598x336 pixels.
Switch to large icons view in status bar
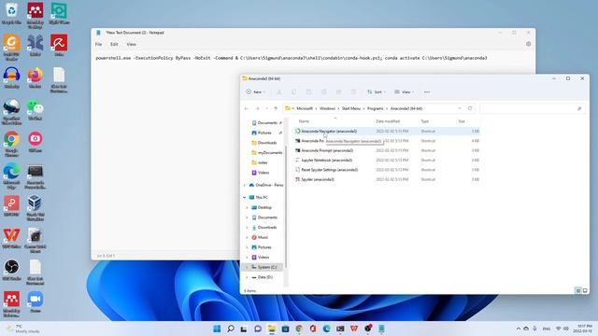[585, 290]
